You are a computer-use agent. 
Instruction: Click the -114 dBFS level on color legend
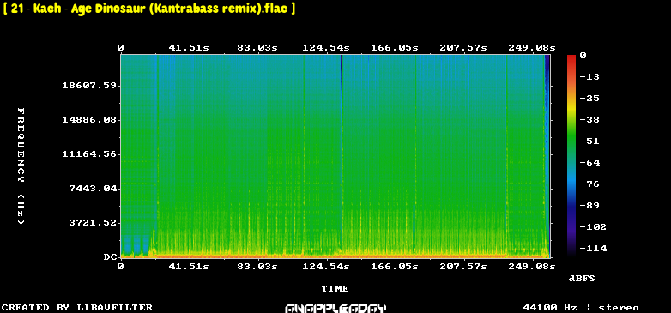(x=592, y=248)
